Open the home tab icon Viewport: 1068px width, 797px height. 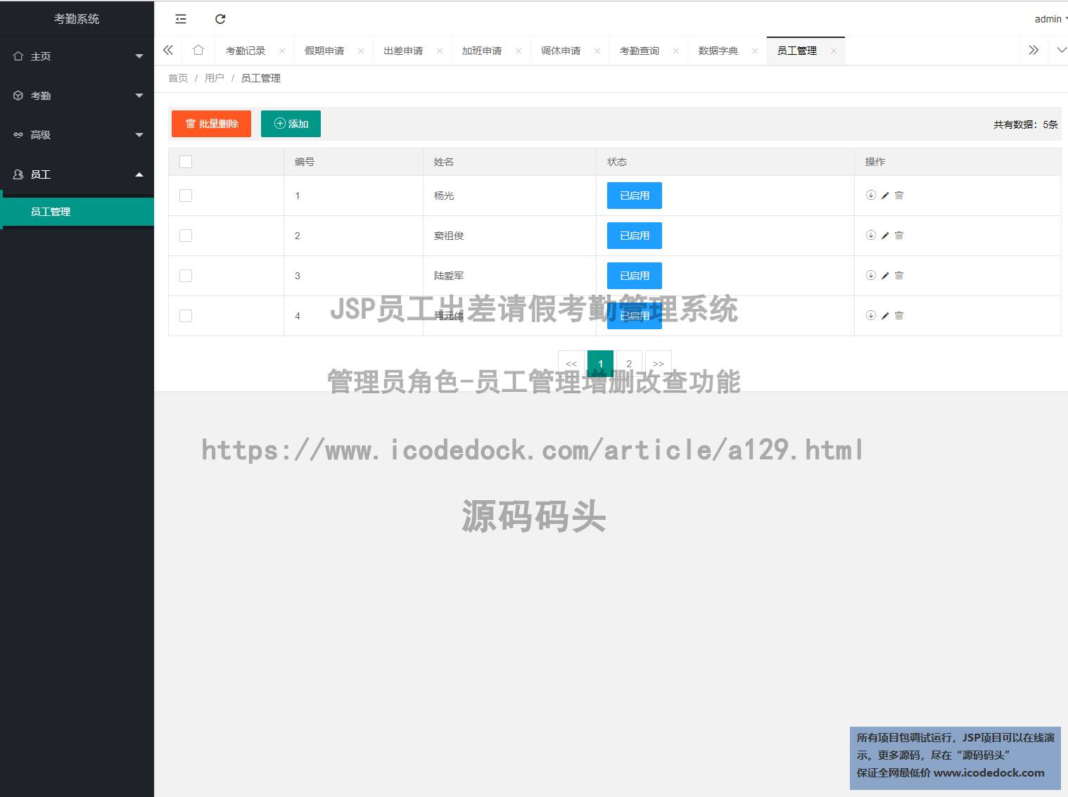coord(198,50)
